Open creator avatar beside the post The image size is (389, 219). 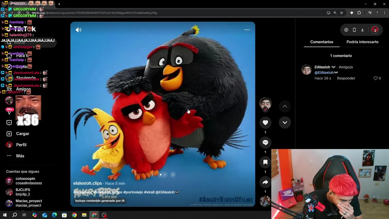pyautogui.click(x=265, y=104)
